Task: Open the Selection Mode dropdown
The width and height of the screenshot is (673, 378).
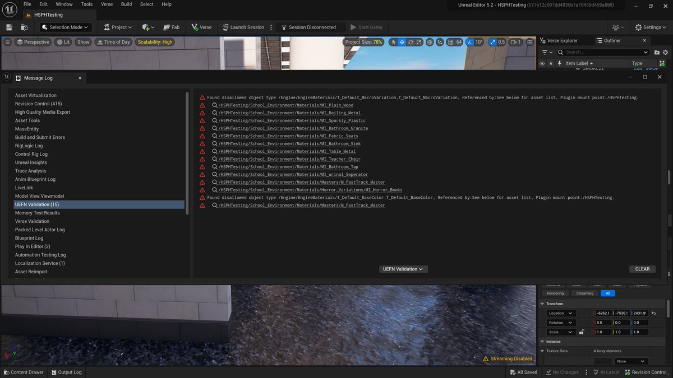Action: pyautogui.click(x=66, y=27)
